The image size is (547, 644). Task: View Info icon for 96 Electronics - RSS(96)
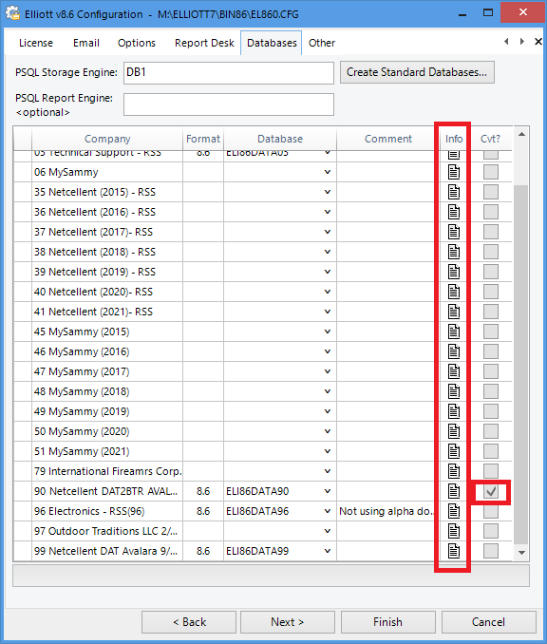point(453,511)
